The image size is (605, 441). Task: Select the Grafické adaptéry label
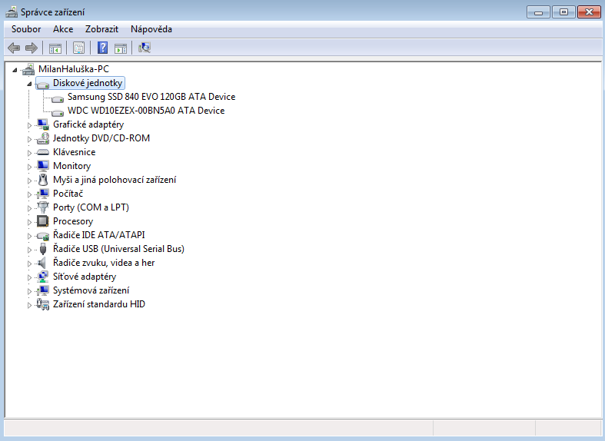tap(88, 124)
